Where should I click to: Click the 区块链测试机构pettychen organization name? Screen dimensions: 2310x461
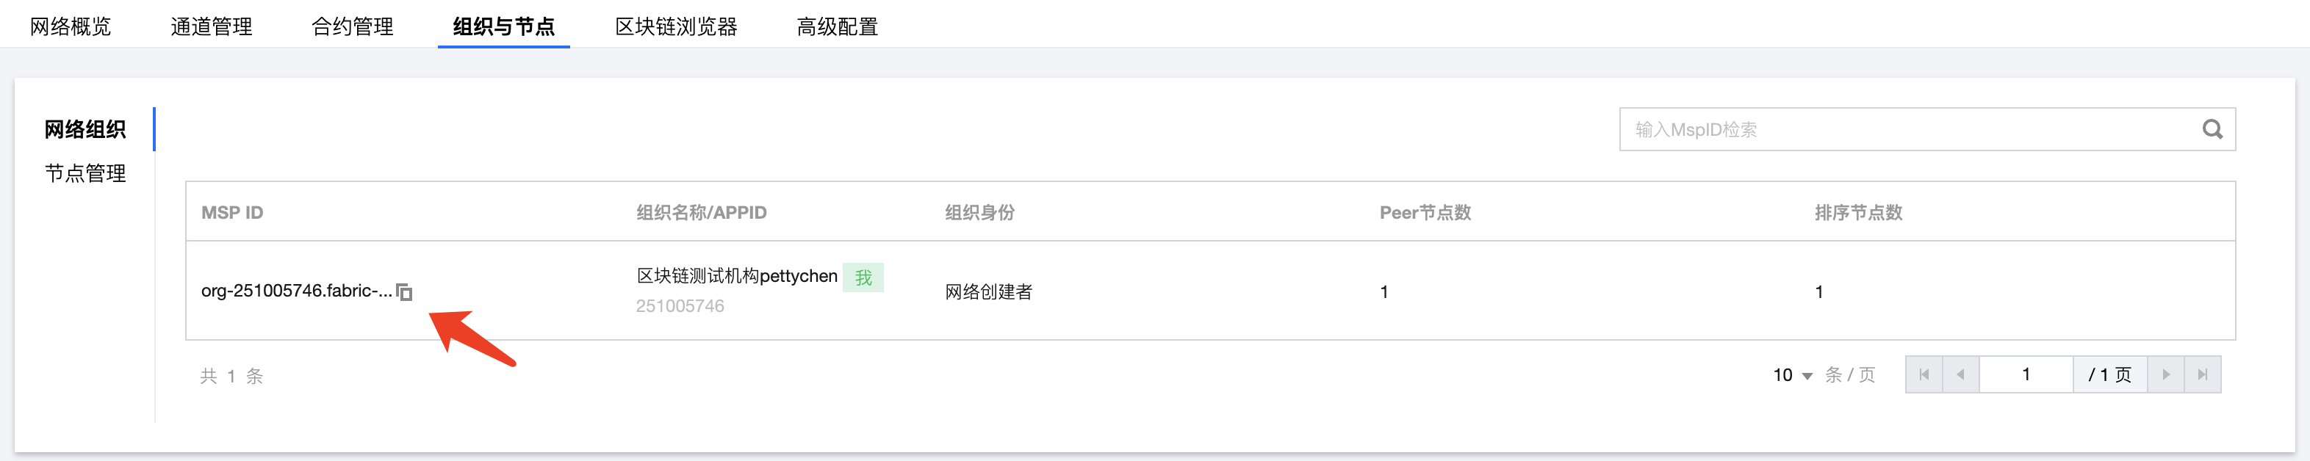(x=736, y=277)
